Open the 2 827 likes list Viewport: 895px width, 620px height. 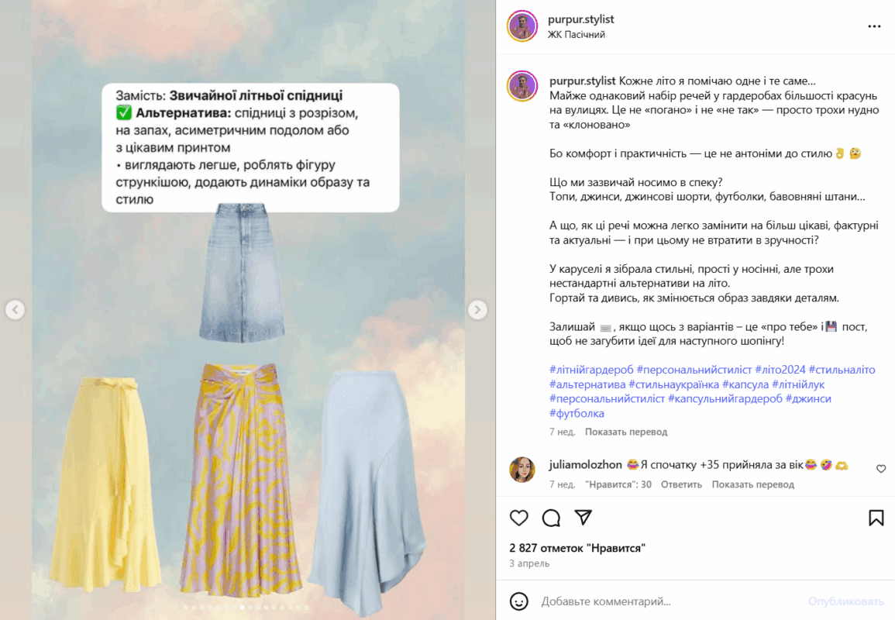point(577,548)
